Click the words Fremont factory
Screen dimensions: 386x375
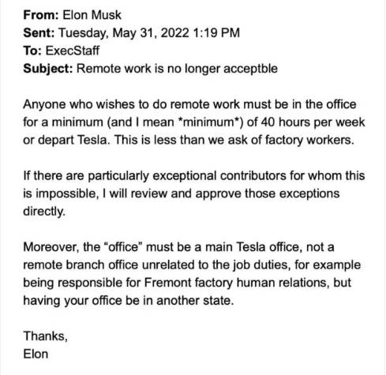(189, 283)
